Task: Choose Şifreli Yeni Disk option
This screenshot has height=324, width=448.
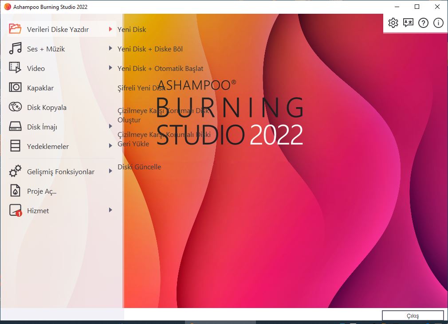Action: (x=141, y=88)
